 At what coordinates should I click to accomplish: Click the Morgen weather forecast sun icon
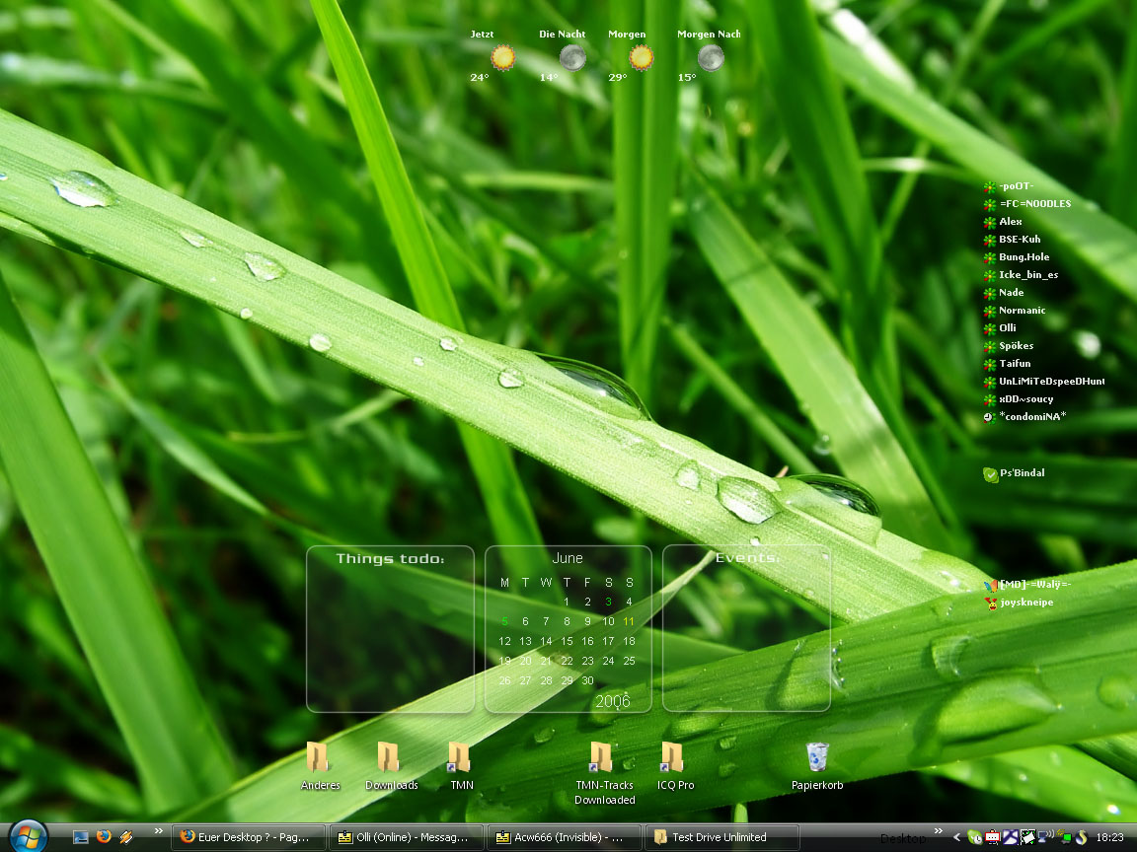point(642,58)
